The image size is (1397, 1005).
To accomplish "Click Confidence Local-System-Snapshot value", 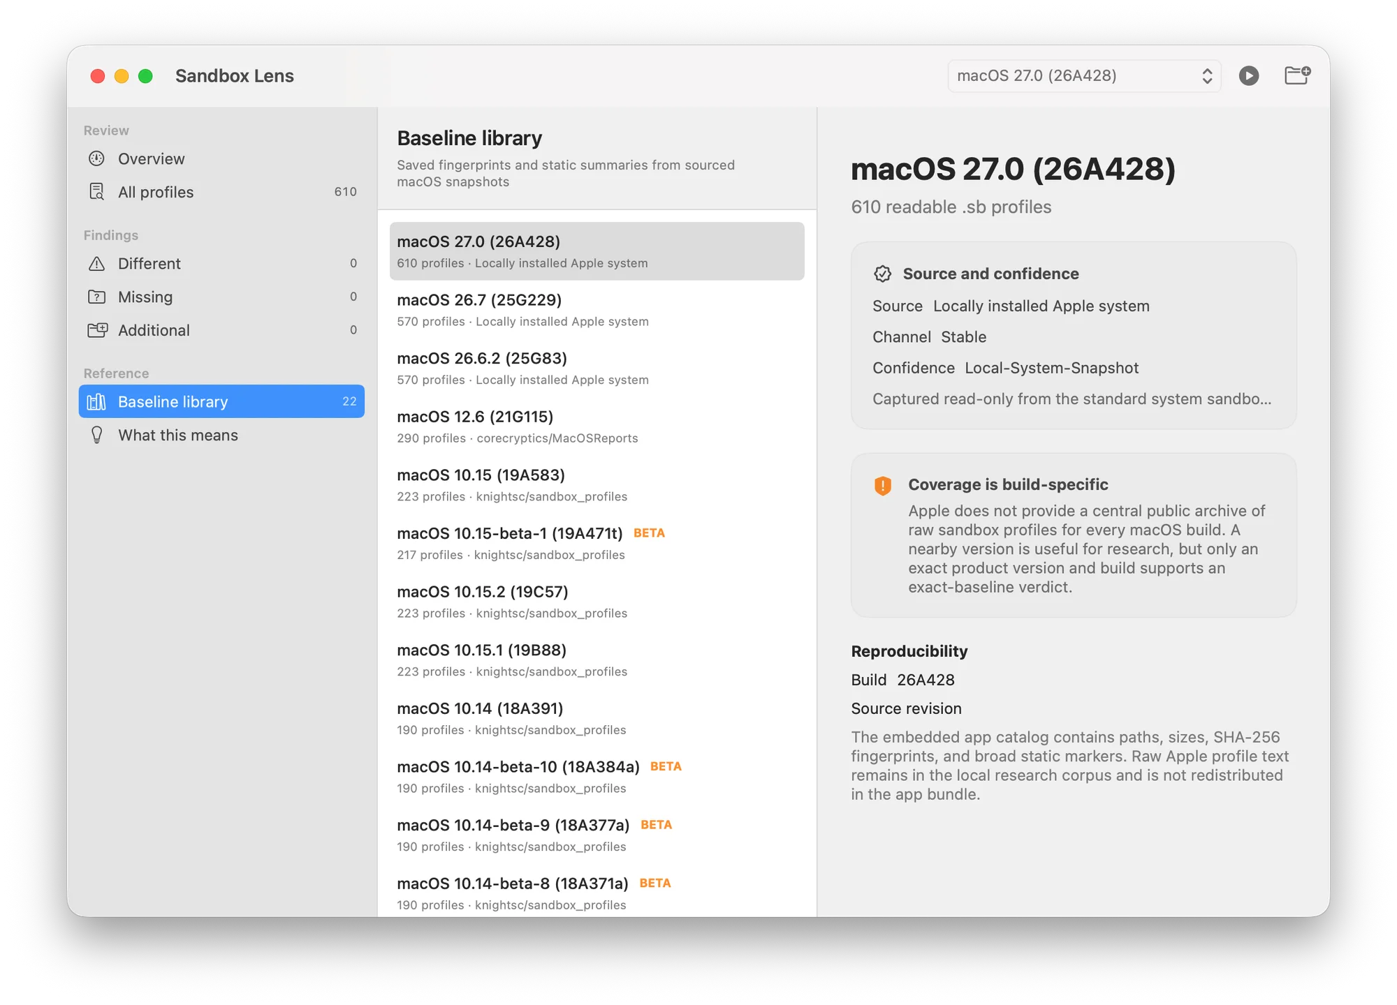I will pyautogui.click(x=1051, y=368).
